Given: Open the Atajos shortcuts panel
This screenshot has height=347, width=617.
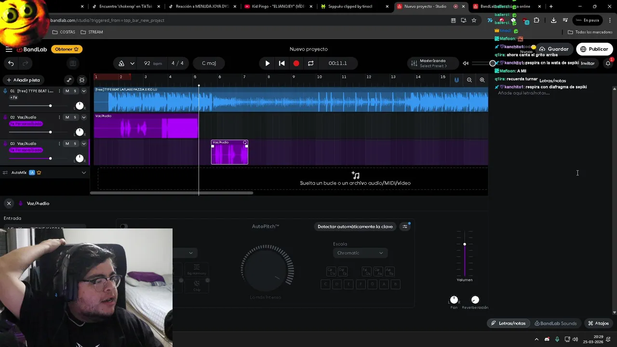Looking at the screenshot, I should click(598, 323).
